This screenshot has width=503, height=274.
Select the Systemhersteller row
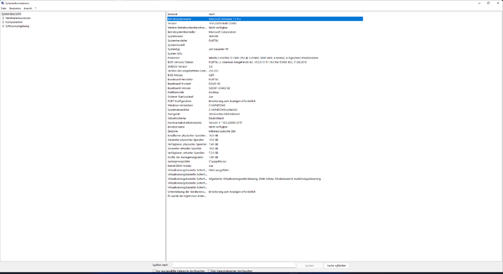(x=265, y=41)
